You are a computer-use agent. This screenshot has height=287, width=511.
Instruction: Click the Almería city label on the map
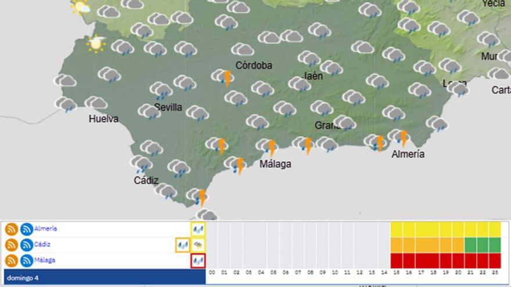[x=408, y=154]
